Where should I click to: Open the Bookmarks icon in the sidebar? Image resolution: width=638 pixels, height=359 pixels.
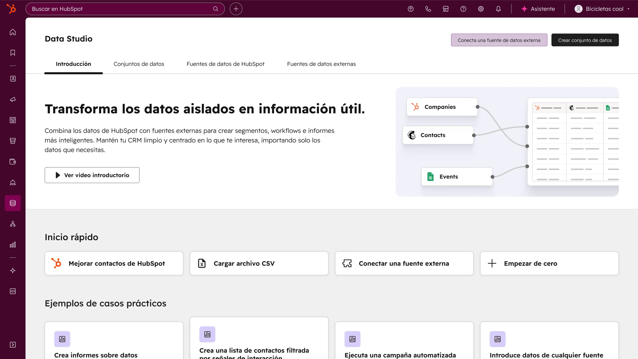tap(13, 53)
